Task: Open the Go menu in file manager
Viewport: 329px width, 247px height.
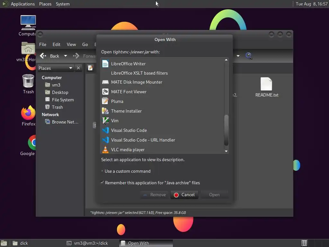Action: coord(85,44)
